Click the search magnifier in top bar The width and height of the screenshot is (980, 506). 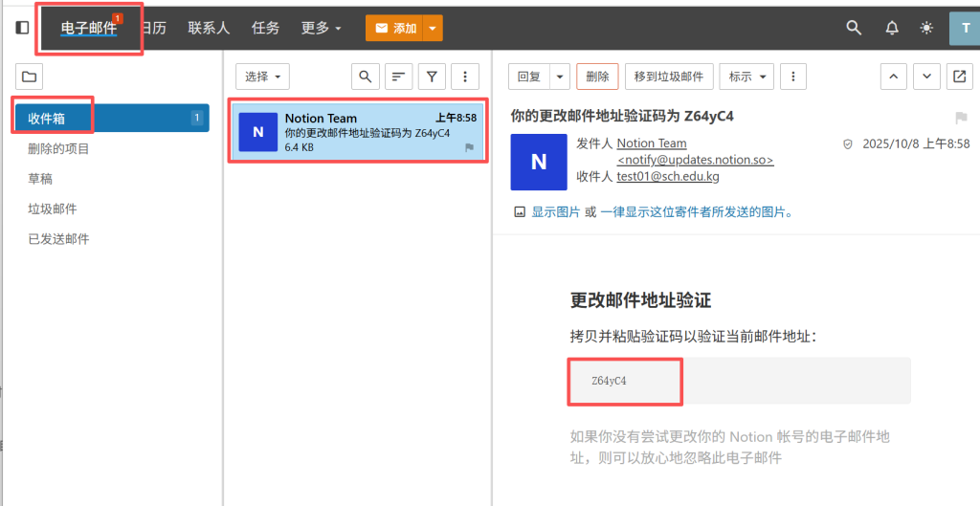pyautogui.click(x=854, y=28)
